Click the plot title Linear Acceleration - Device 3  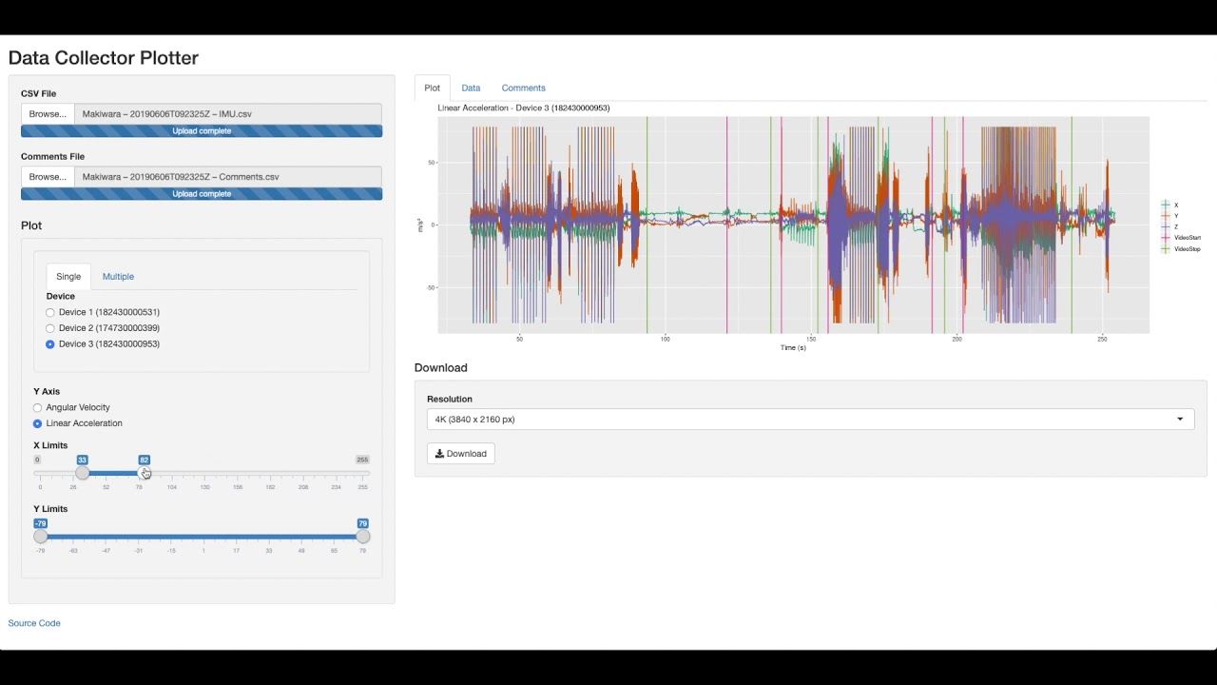[524, 108]
